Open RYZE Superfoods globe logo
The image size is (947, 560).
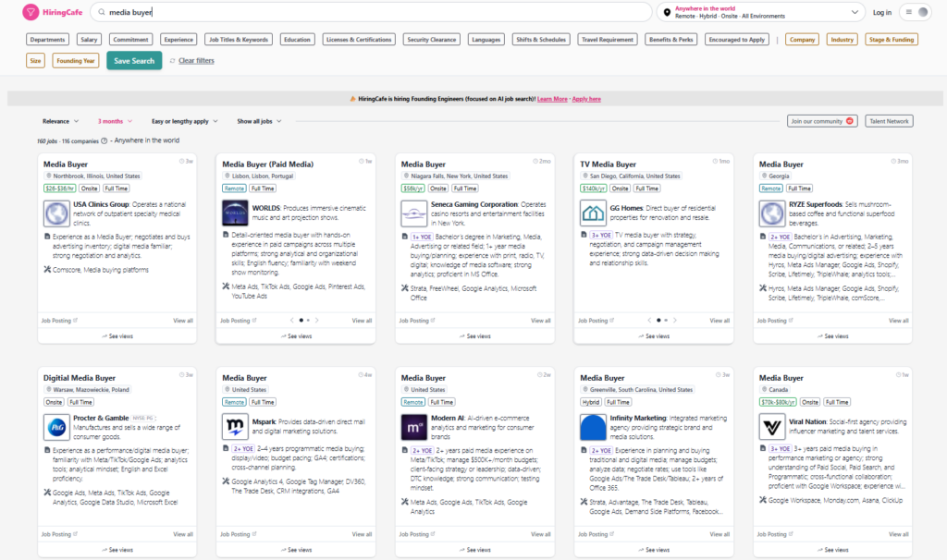(x=772, y=213)
